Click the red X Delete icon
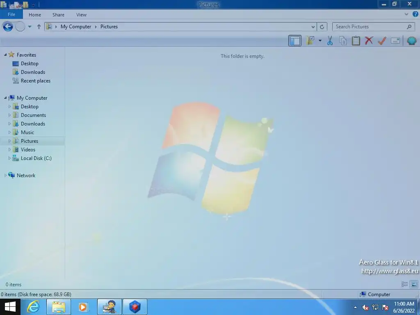The height and width of the screenshot is (315, 420). pyautogui.click(x=369, y=41)
